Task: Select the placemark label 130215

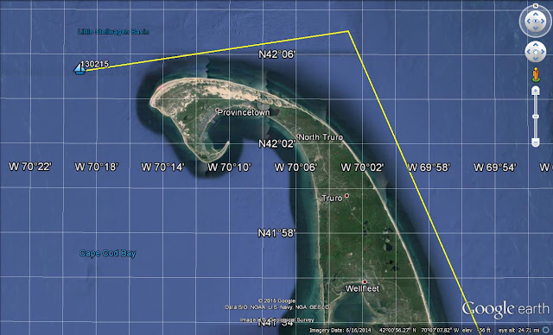Action: (96, 64)
